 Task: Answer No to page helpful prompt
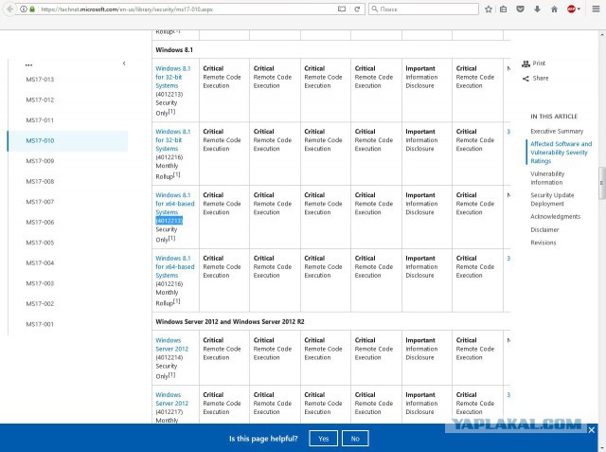355,439
